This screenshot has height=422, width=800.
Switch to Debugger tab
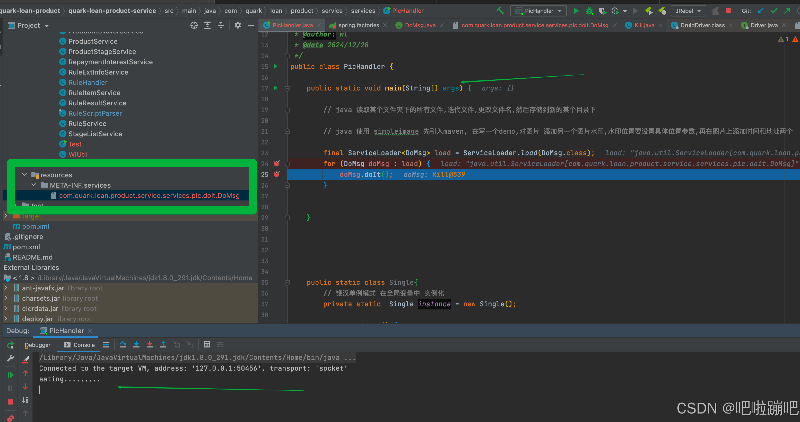(38, 345)
